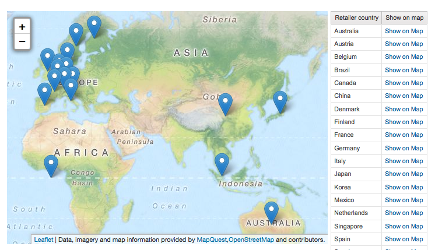Show Finland on the map

pyautogui.click(x=404, y=122)
